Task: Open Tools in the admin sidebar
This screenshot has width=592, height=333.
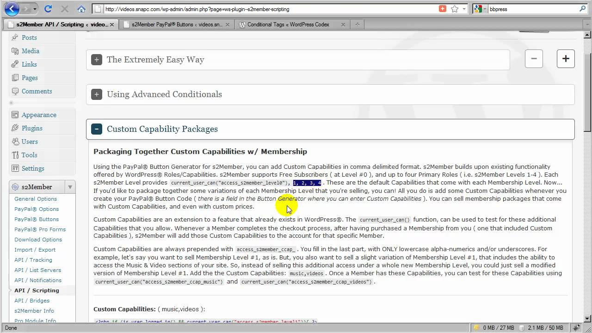Action: (x=29, y=155)
